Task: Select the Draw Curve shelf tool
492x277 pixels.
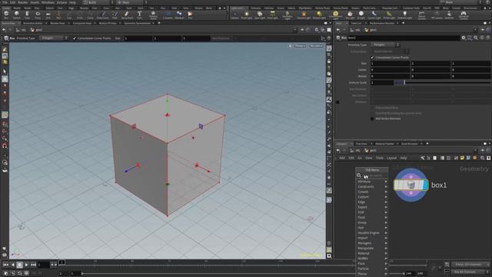Action: (103, 15)
